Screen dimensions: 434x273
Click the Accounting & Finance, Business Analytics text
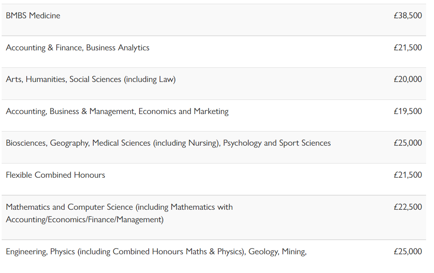pyautogui.click(x=77, y=48)
